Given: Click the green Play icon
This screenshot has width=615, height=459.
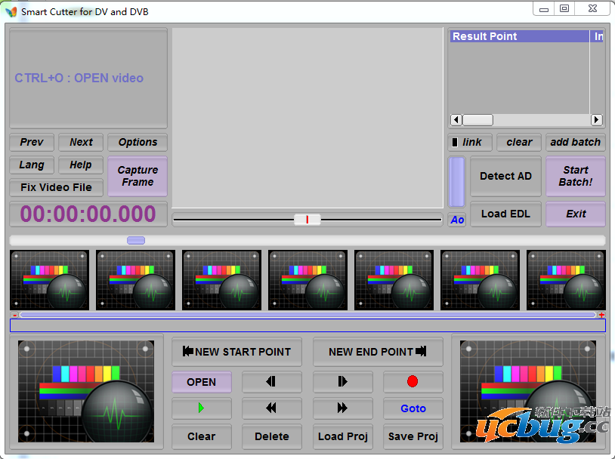Looking at the screenshot, I should (x=201, y=408).
